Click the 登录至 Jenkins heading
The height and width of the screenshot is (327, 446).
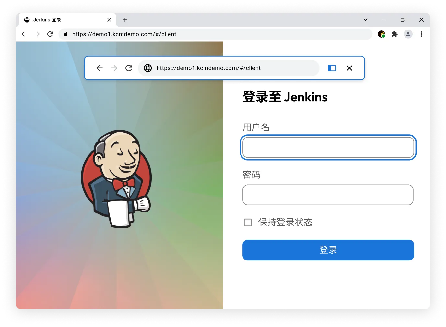coord(285,97)
